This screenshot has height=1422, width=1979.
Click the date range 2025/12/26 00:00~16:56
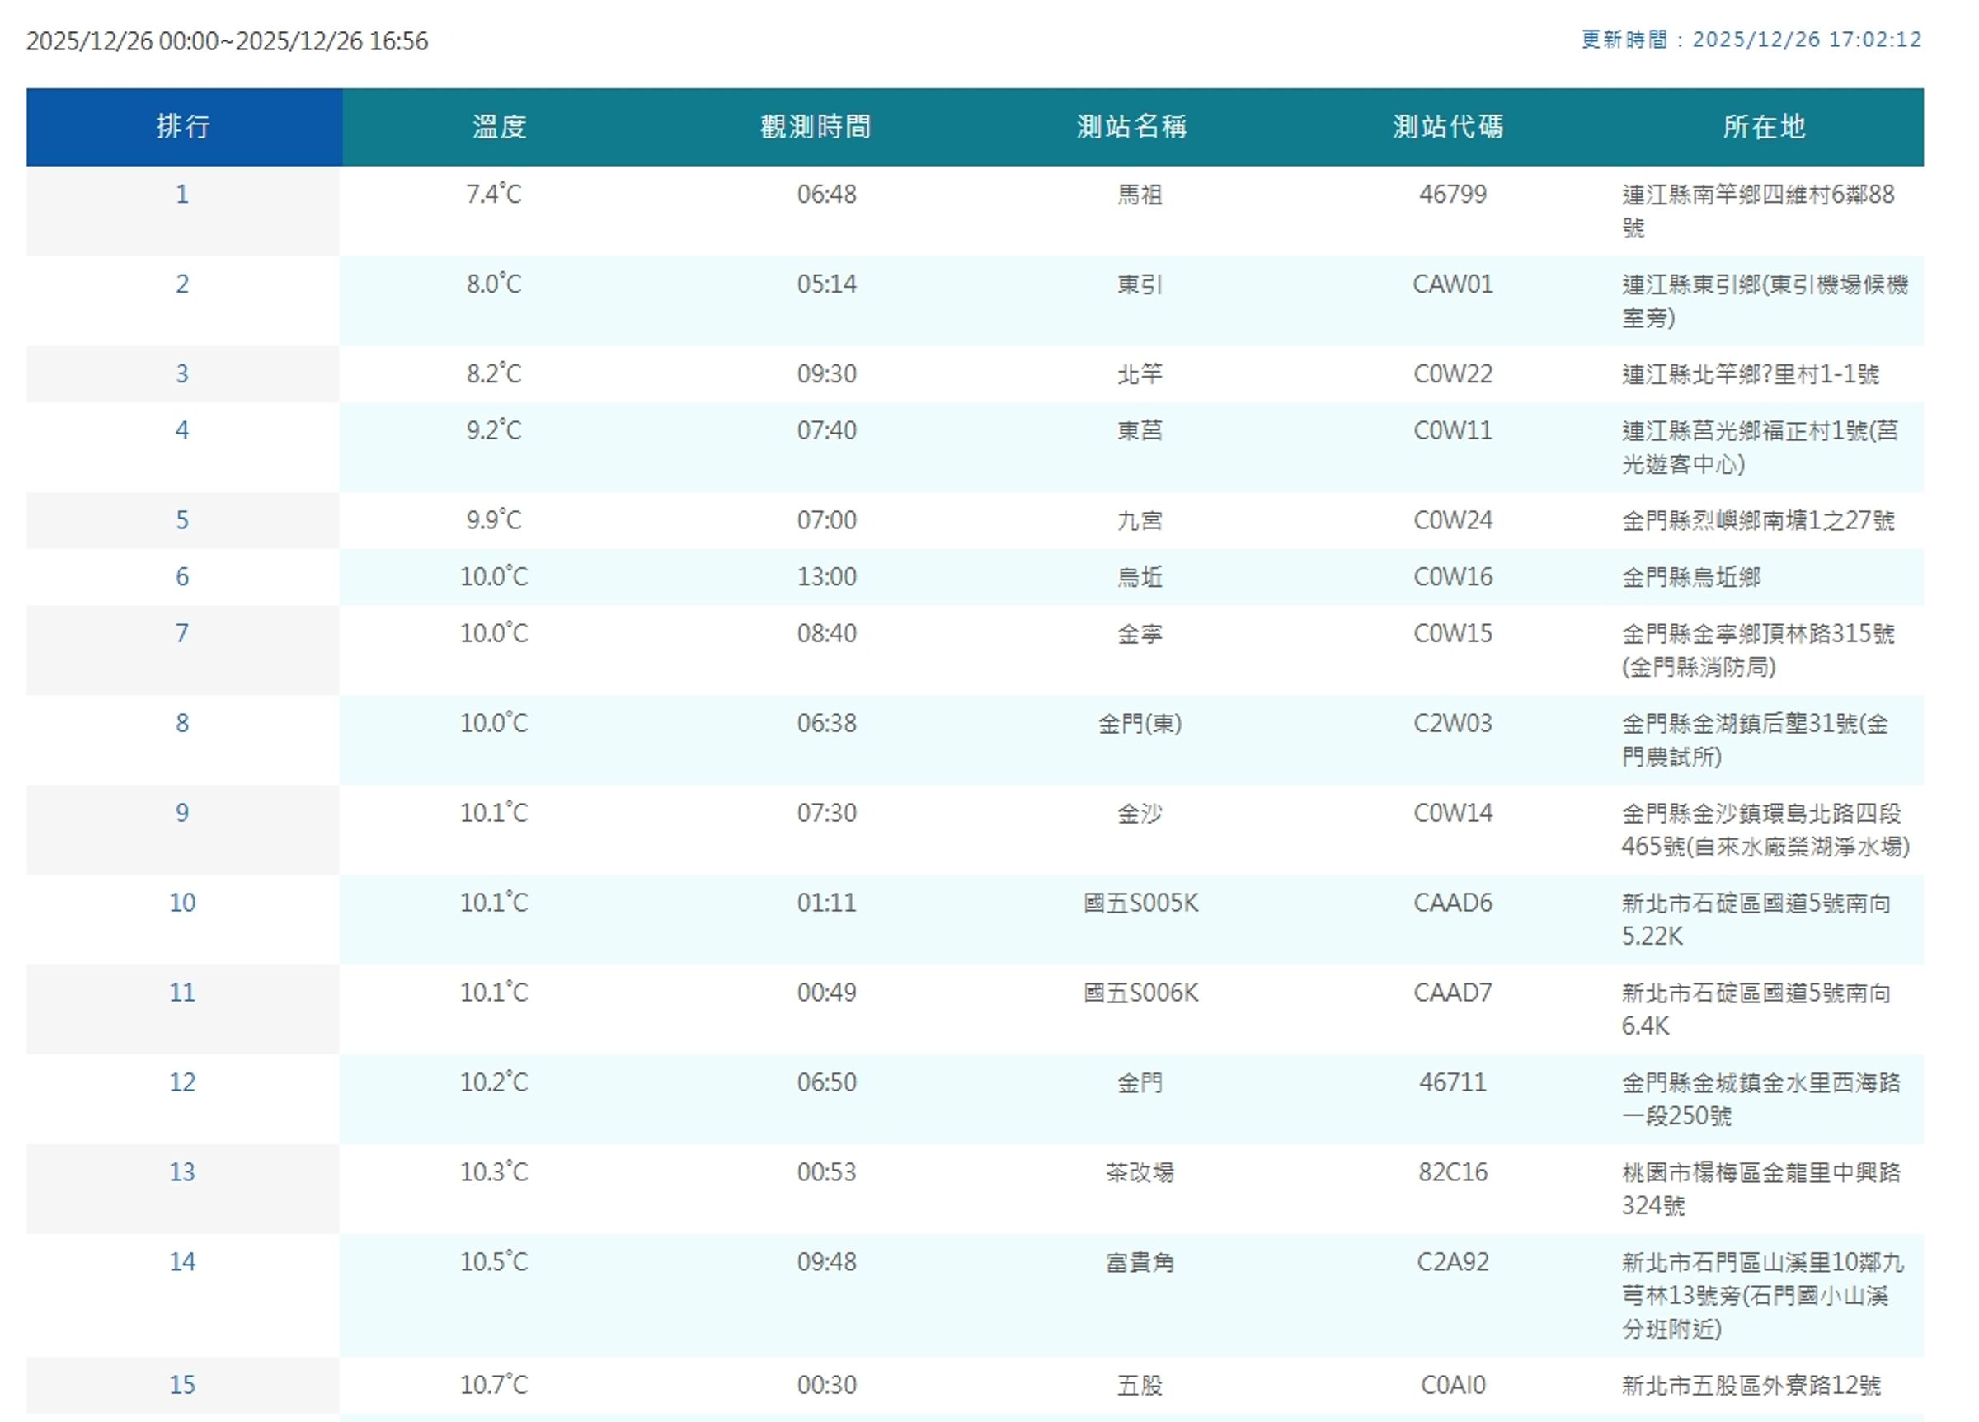pos(227,41)
